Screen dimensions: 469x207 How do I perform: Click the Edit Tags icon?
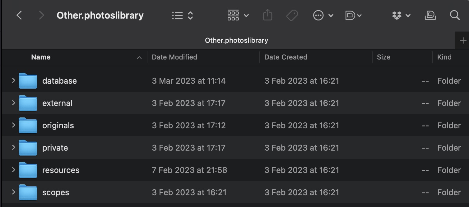click(292, 15)
